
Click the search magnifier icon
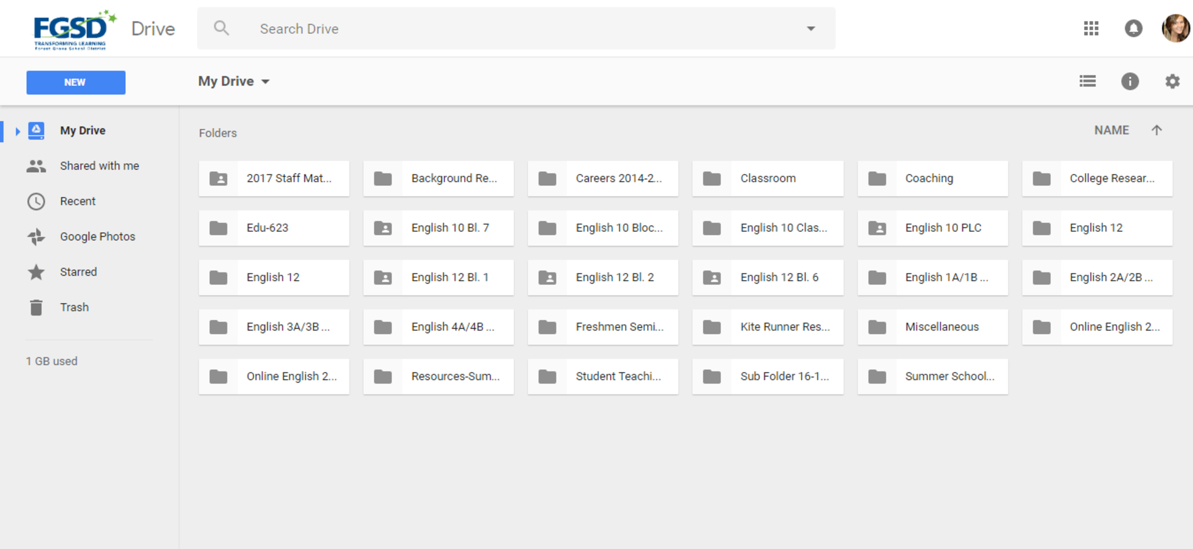221,29
